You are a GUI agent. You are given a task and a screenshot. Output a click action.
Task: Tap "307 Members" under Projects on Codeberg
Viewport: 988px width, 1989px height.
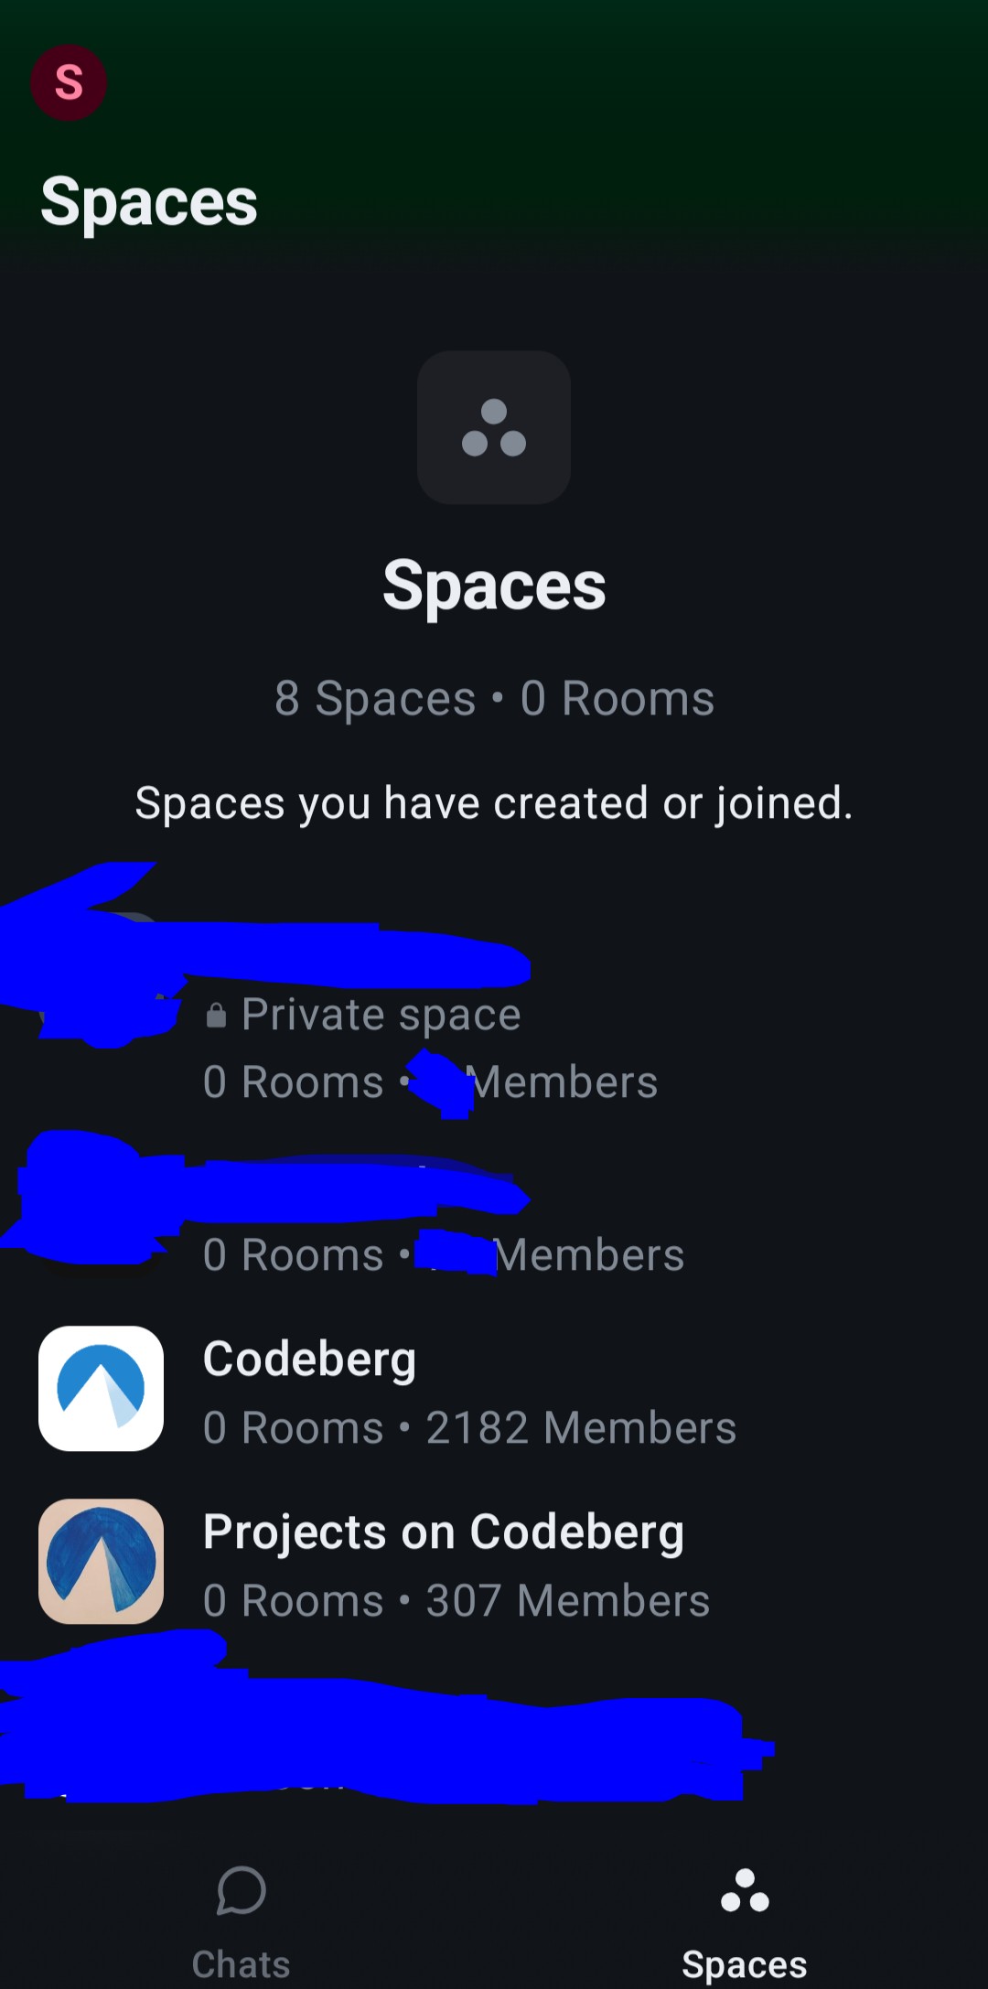tap(568, 1601)
